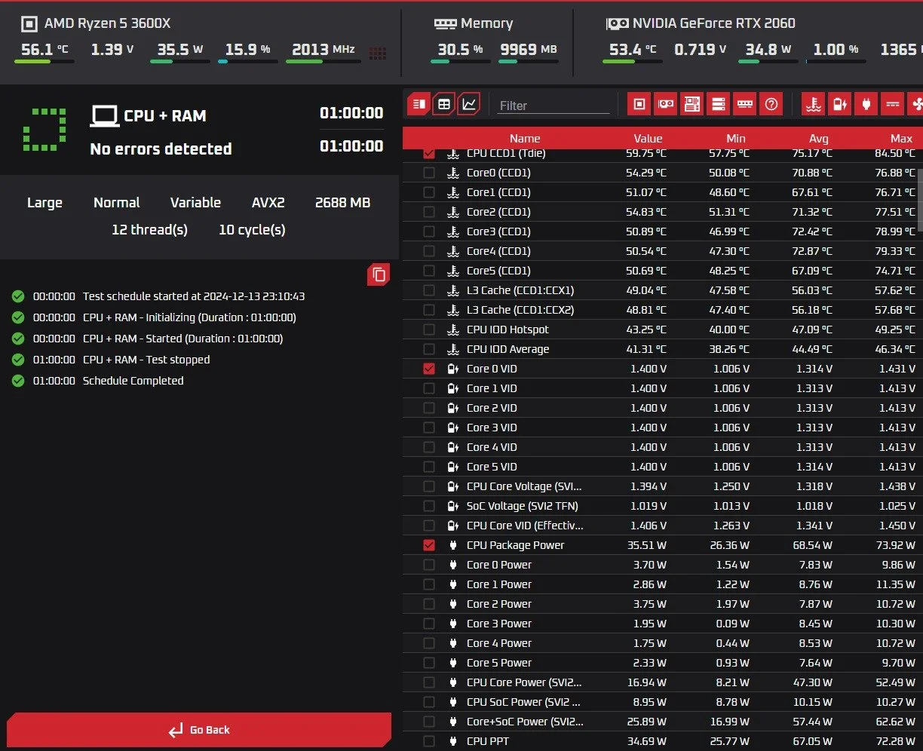Image resolution: width=923 pixels, height=751 pixels.
Task: Toggle the motherboard sensor filter icon
Action: (691, 104)
